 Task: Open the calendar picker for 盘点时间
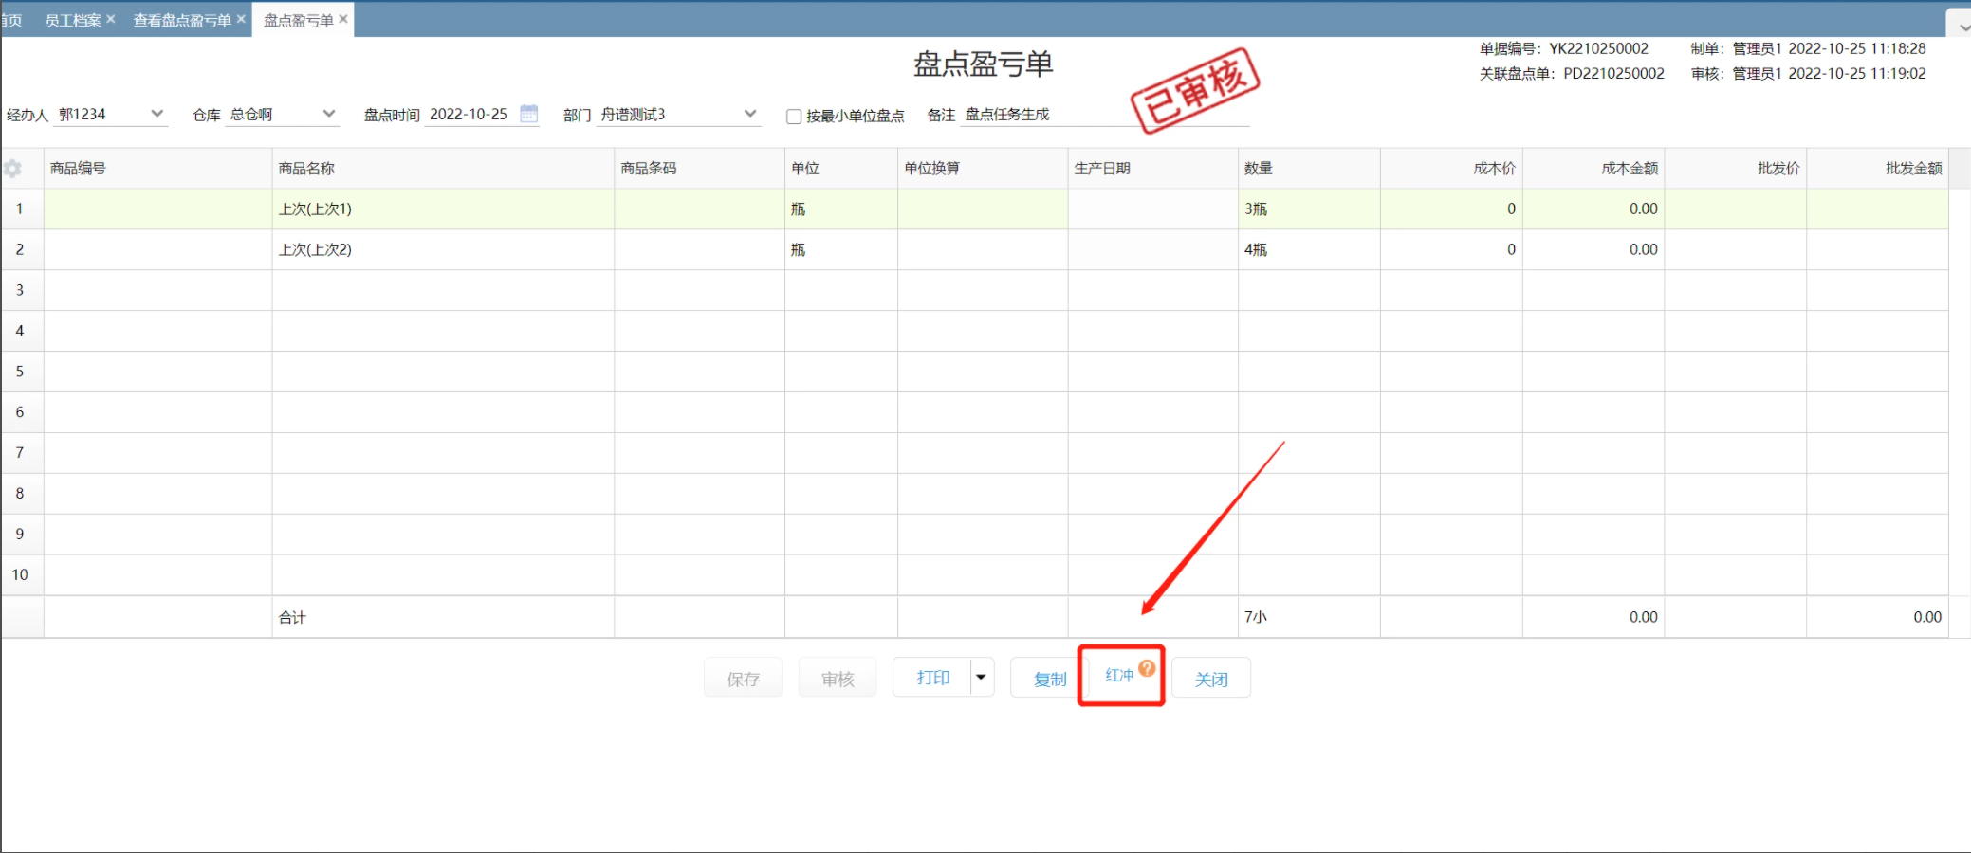point(529,114)
